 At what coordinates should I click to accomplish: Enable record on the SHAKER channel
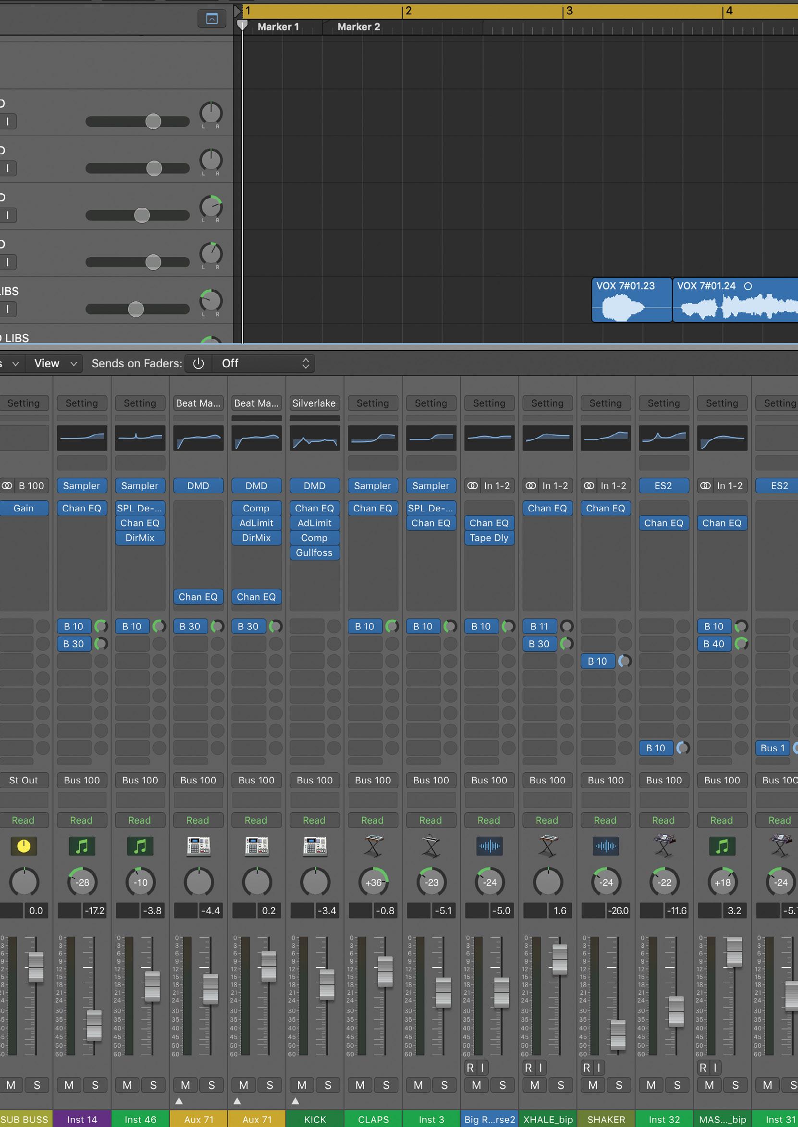(587, 1067)
